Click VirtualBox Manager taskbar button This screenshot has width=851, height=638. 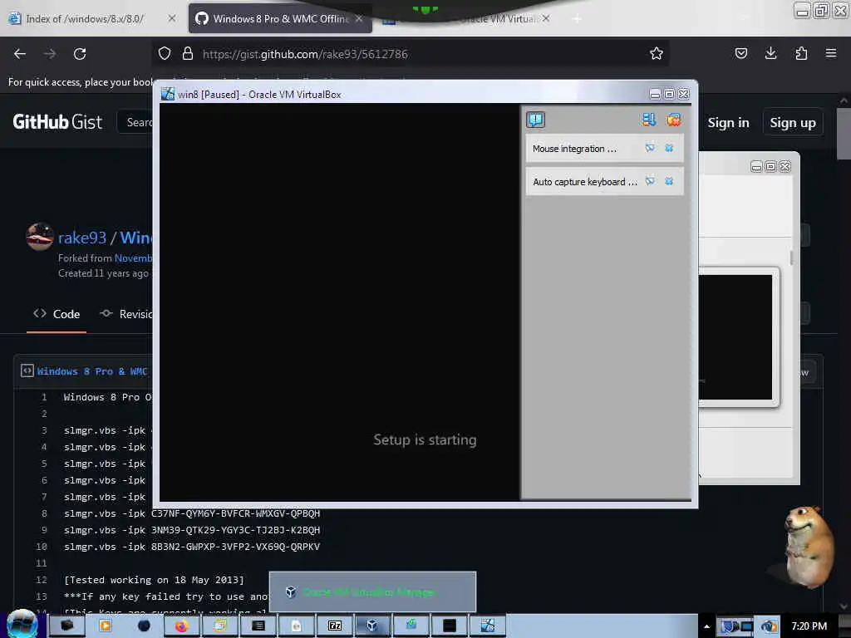[372, 626]
